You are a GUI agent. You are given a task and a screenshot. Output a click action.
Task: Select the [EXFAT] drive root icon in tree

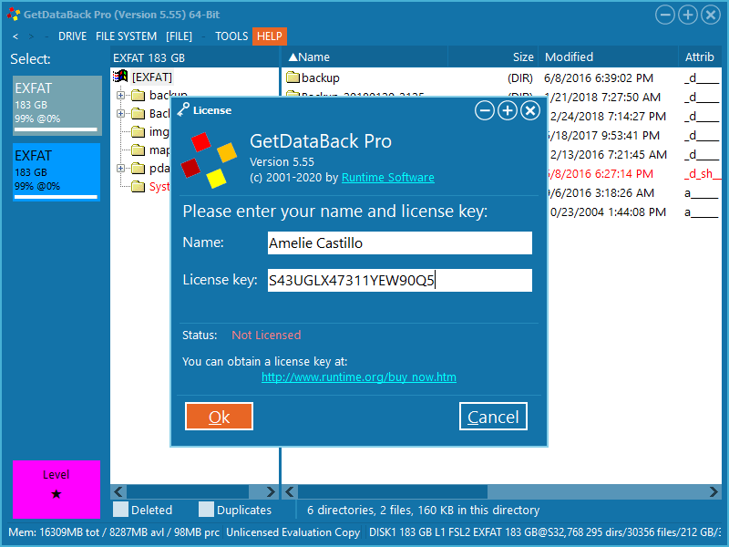tap(120, 77)
